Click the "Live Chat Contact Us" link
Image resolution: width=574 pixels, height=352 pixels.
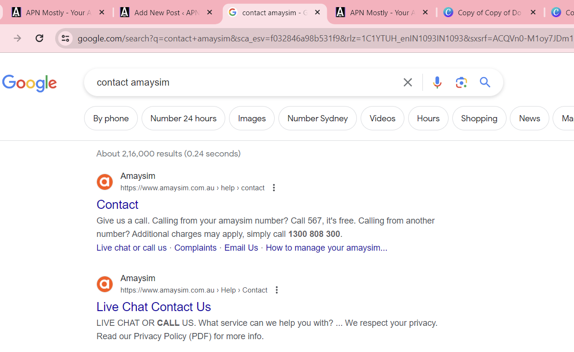153,307
